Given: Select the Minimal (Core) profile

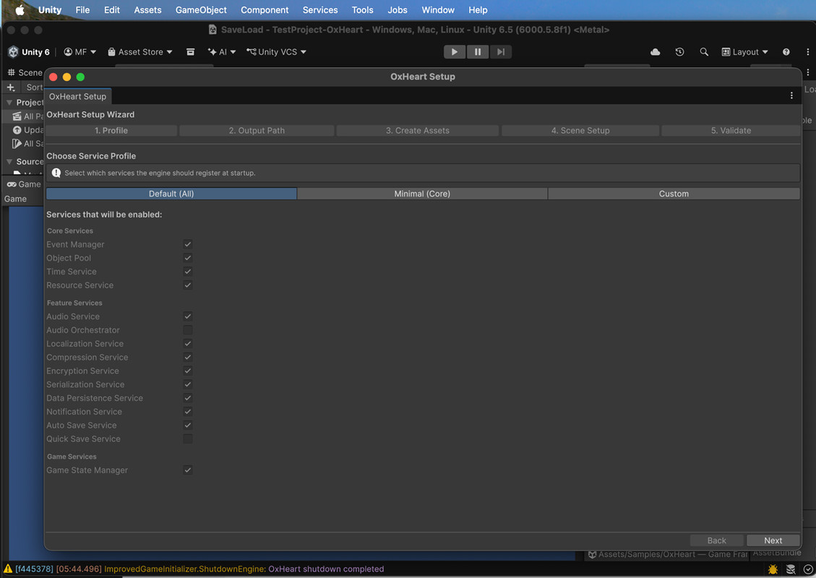Looking at the screenshot, I should (x=422, y=194).
